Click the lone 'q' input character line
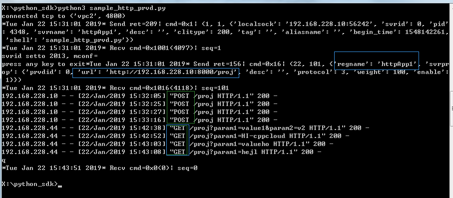453x198 pixels. coord(3,160)
